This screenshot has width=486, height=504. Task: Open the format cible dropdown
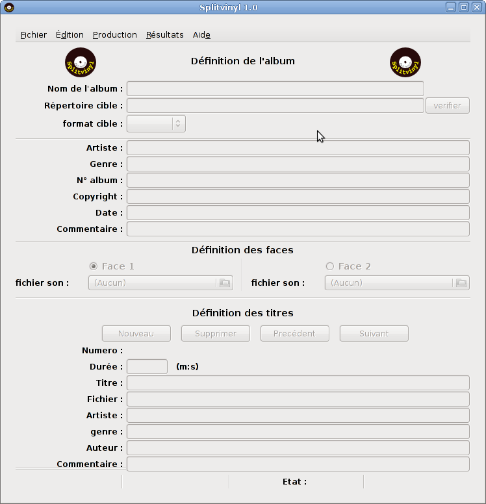(156, 124)
